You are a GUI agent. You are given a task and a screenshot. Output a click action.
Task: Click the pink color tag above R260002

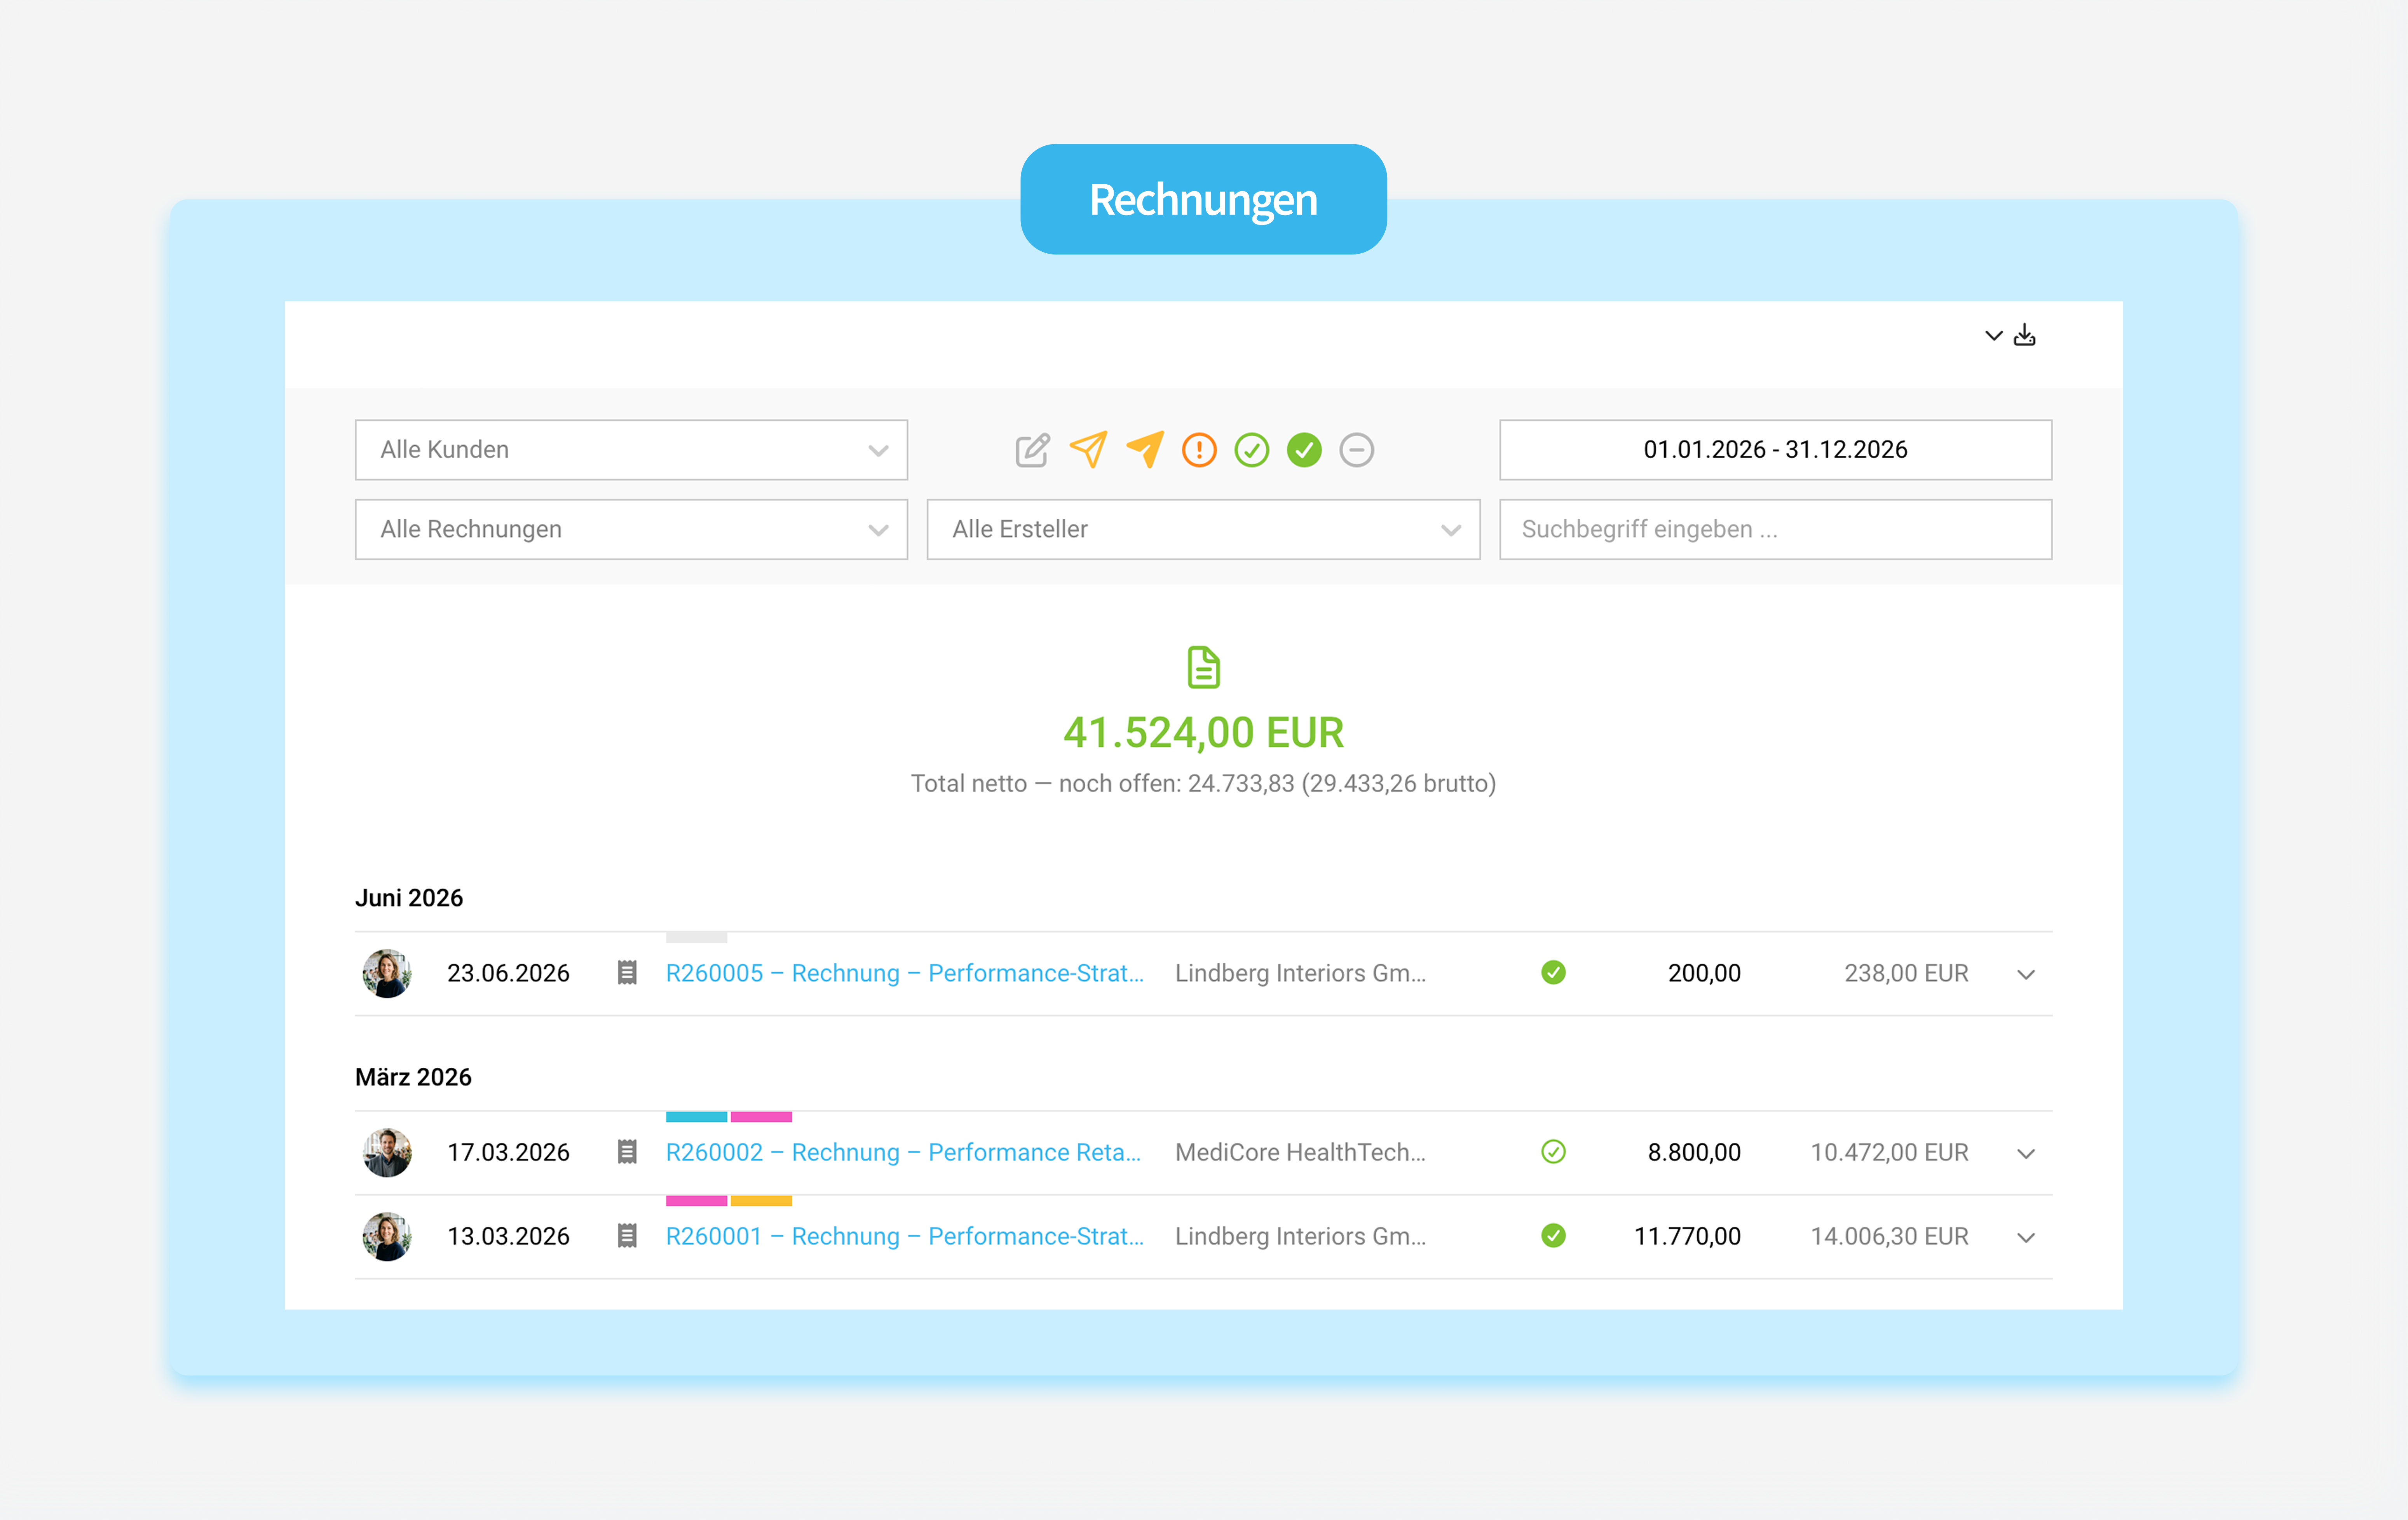click(761, 1116)
